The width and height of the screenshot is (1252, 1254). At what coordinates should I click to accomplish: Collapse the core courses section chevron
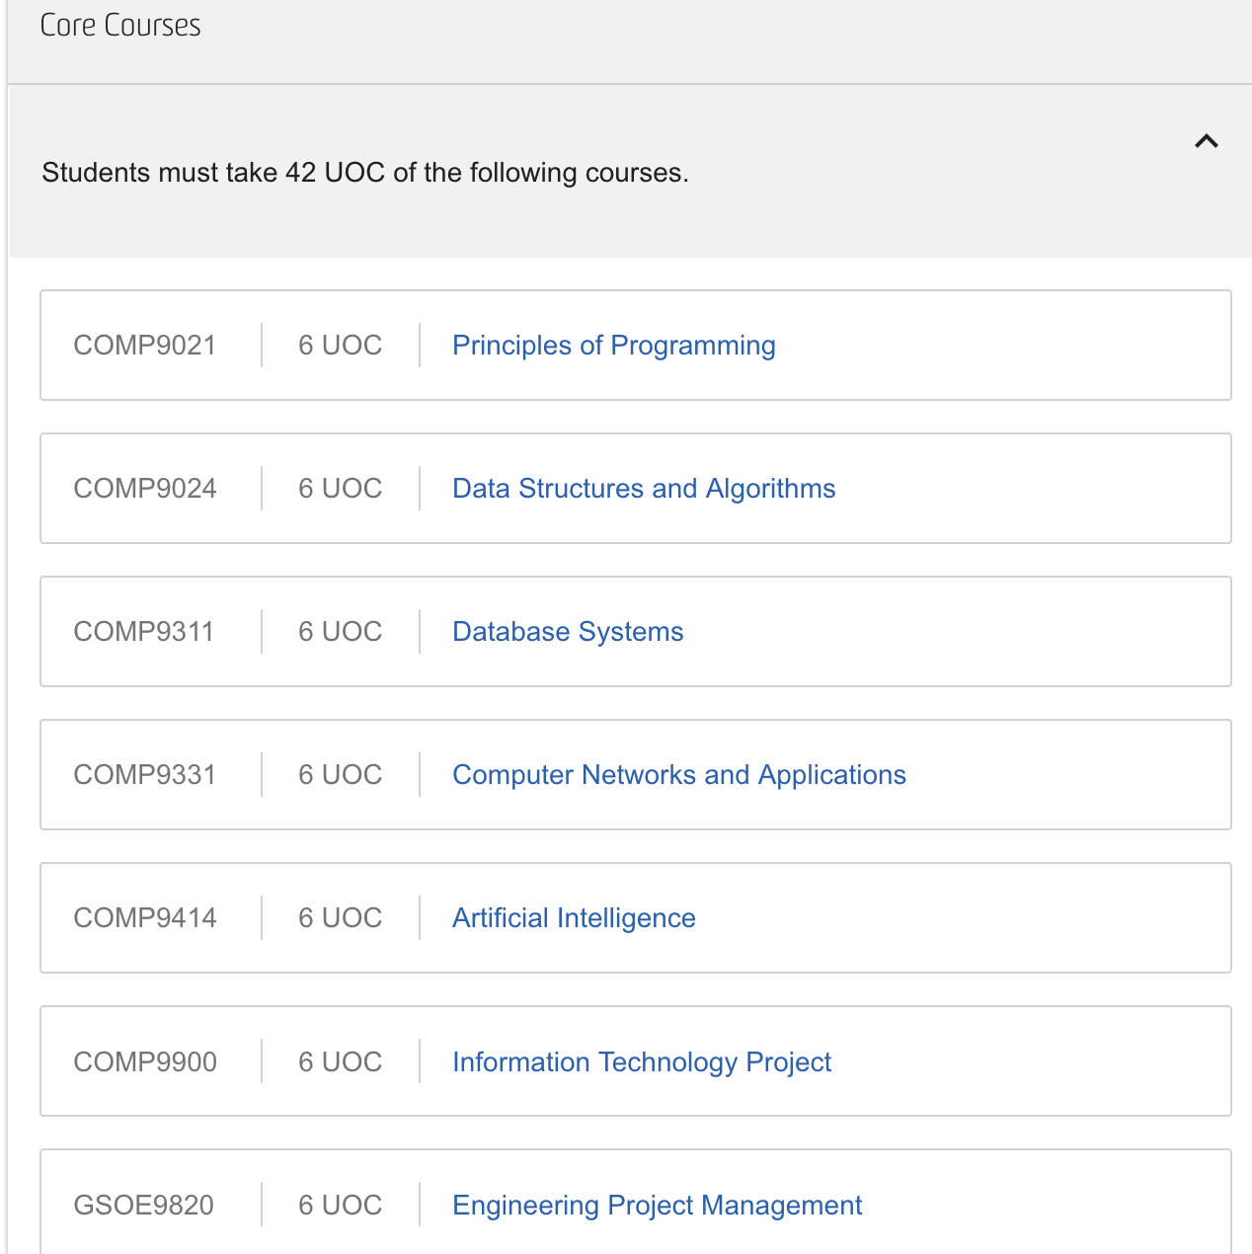coord(1206,141)
